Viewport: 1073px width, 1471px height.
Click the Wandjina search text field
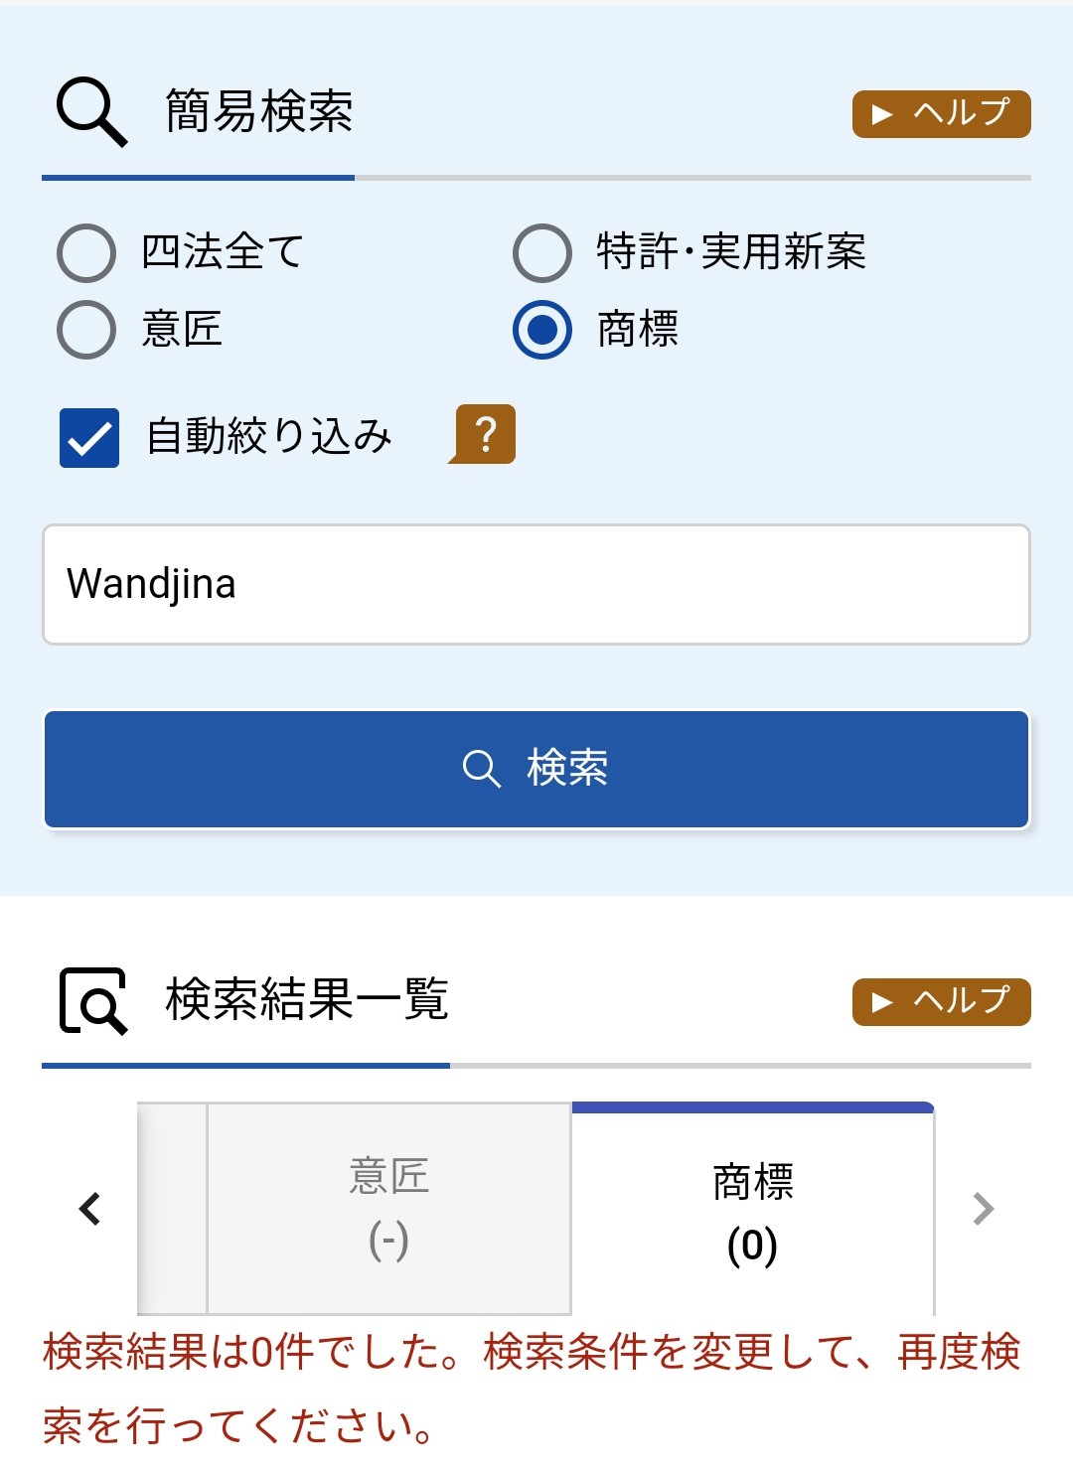[536, 585]
